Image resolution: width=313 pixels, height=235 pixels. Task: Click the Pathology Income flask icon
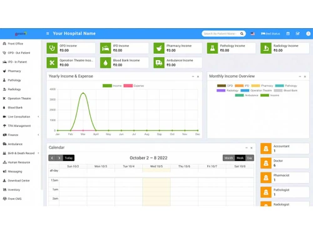tap(212, 48)
